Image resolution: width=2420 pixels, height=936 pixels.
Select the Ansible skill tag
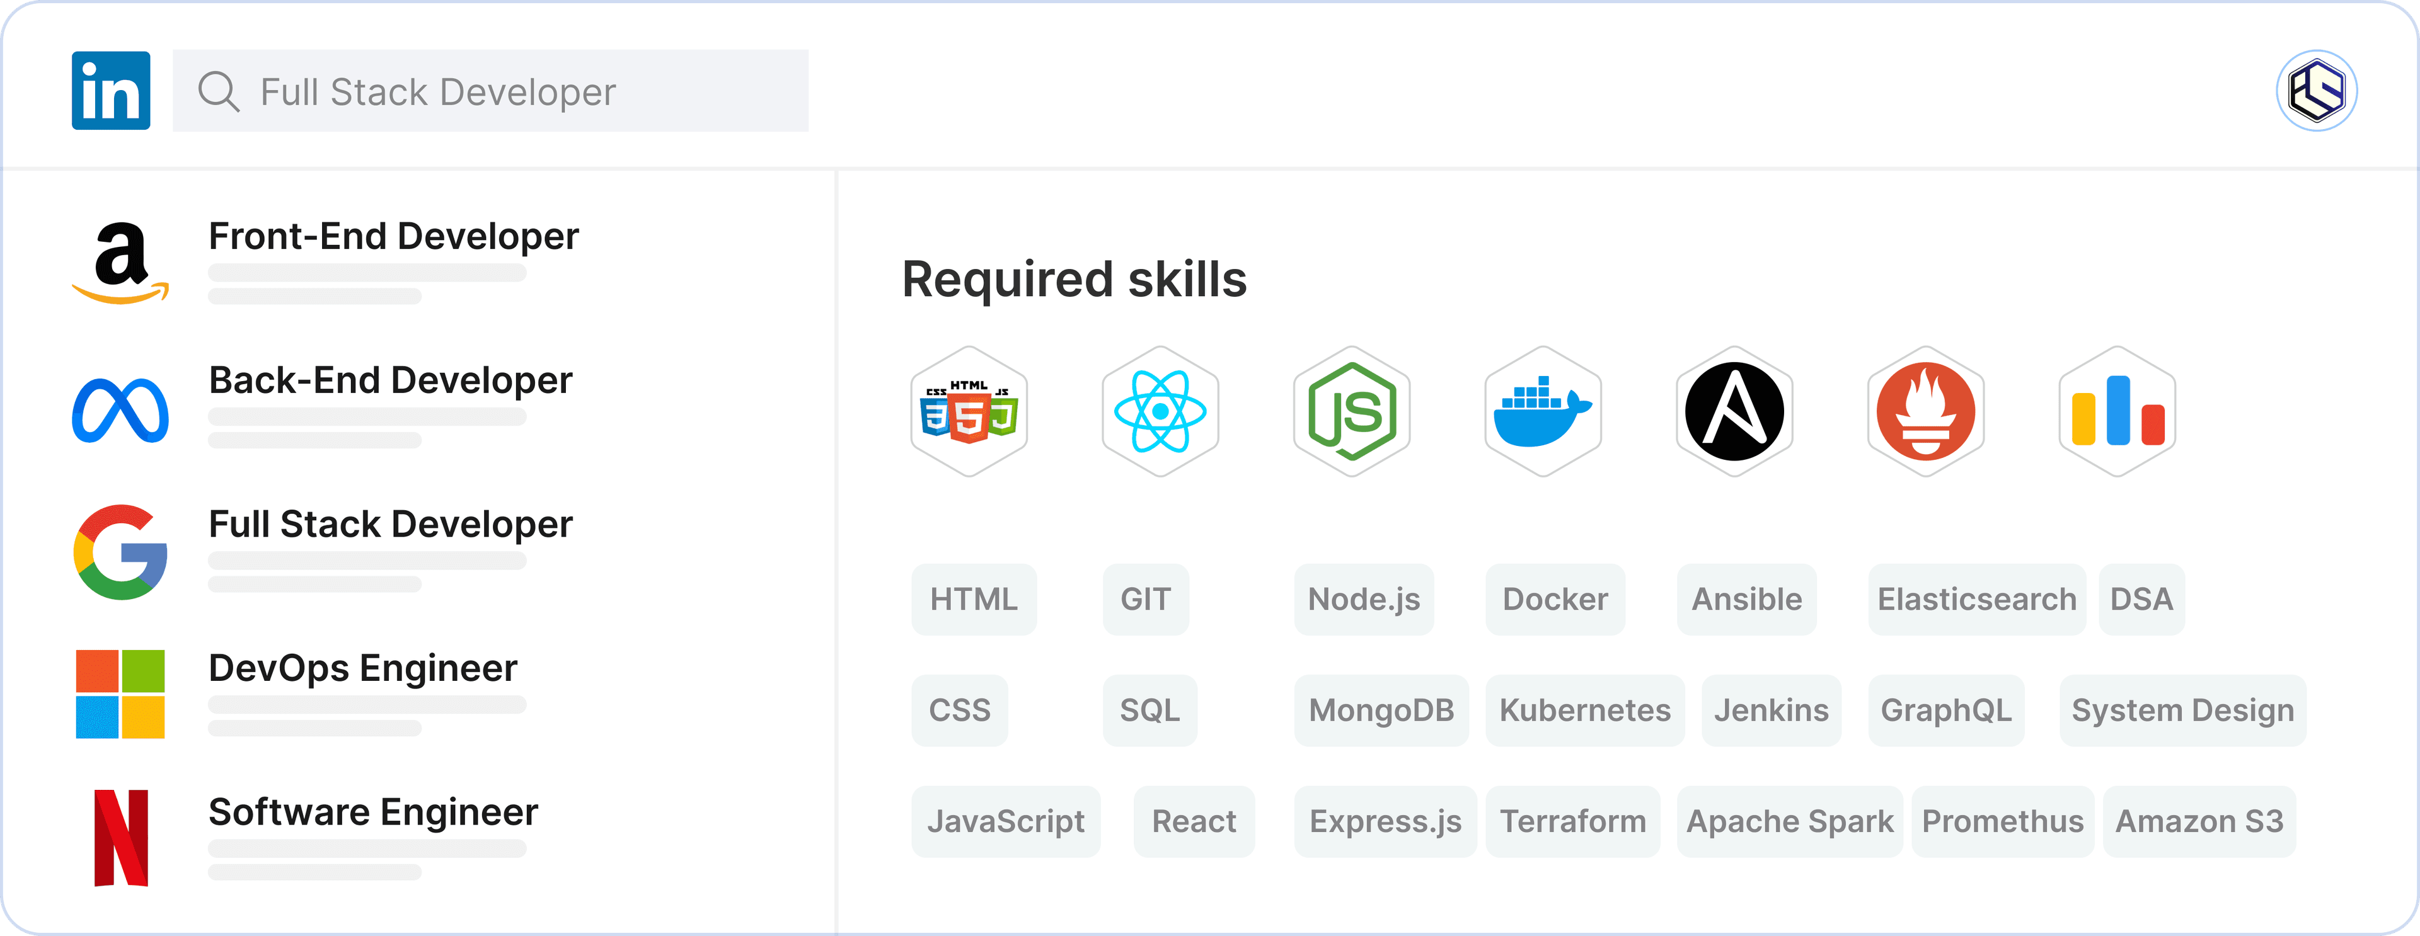coord(1746,599)
